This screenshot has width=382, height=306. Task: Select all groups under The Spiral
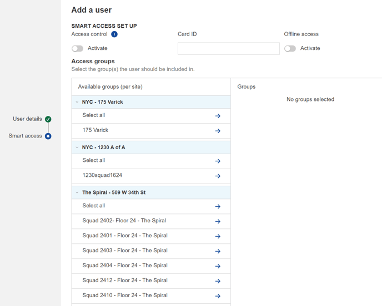(94, 206)
